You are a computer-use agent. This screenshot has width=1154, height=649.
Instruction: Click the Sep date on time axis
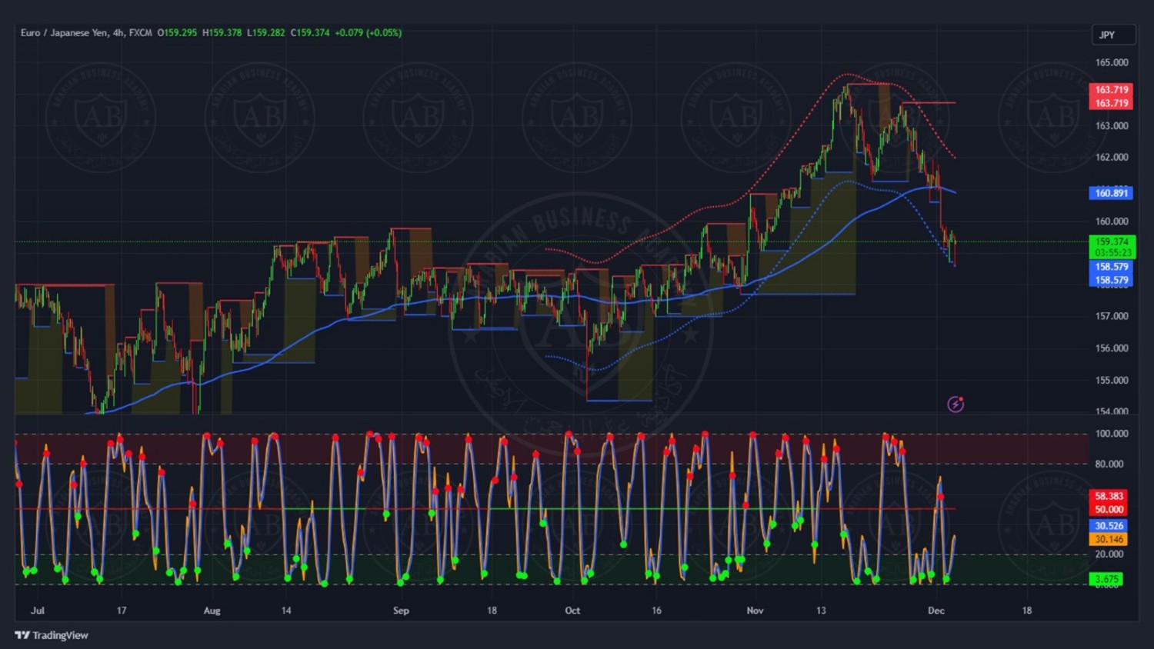[x=401, y=611]
